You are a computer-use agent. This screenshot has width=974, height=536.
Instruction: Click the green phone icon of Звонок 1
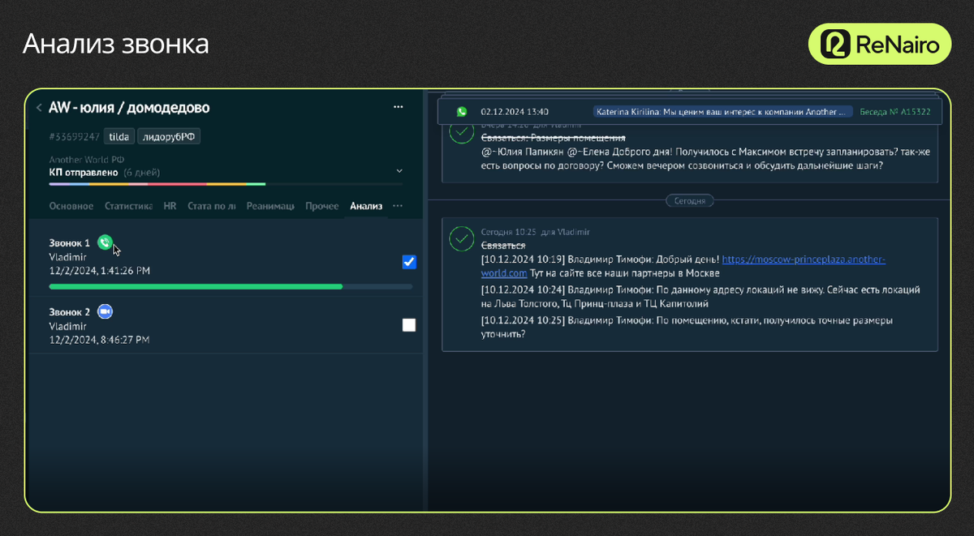104,242
